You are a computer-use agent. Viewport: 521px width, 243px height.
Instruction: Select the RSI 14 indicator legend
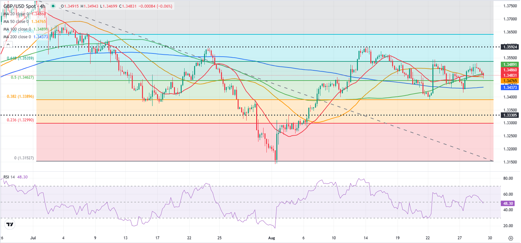15,177
